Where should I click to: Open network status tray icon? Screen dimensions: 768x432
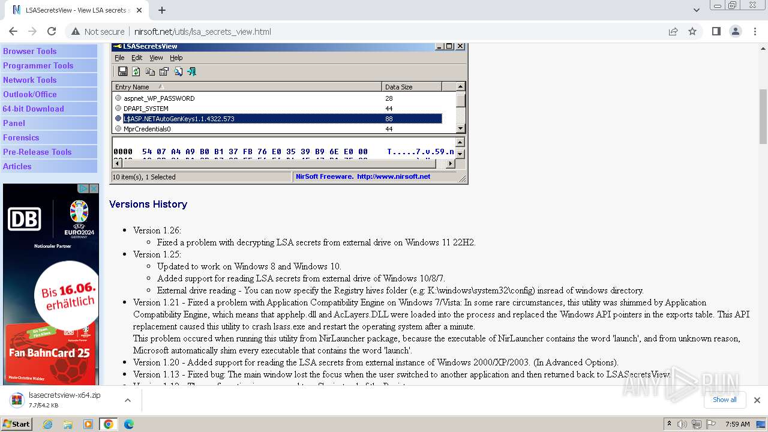point(697,424)
